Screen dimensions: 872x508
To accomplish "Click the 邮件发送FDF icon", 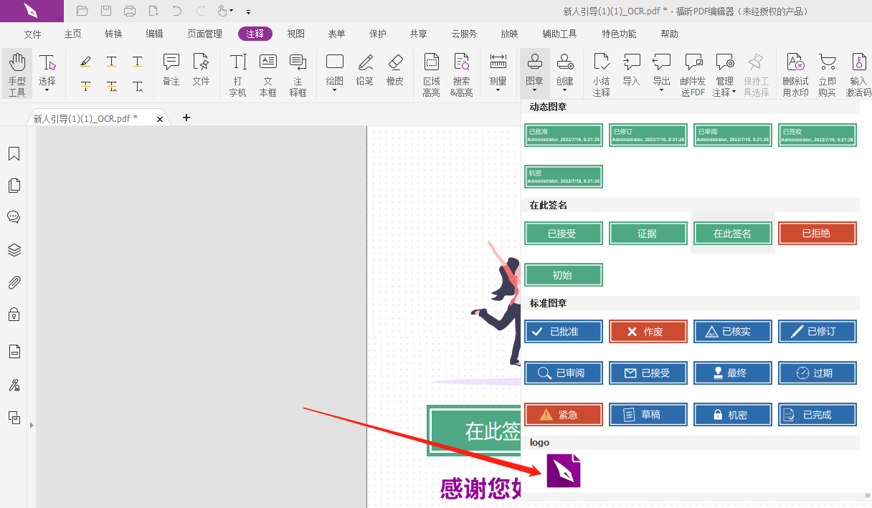I will pyautogui.click(x=692, y=72).
